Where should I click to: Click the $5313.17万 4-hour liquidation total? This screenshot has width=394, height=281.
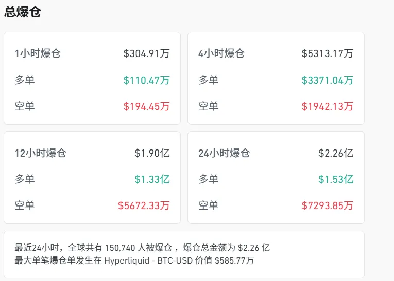tap(328, 53)
